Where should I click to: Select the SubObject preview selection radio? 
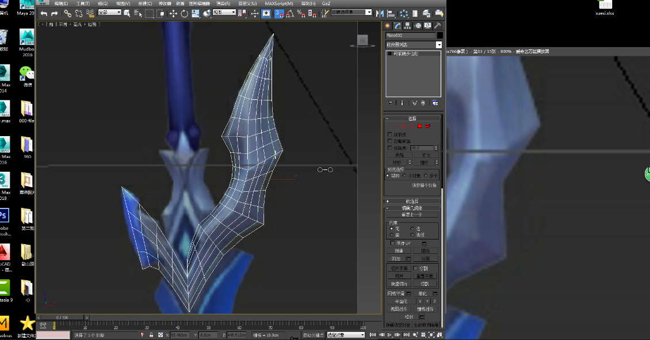pyautogui.click(x=404, y=176)
